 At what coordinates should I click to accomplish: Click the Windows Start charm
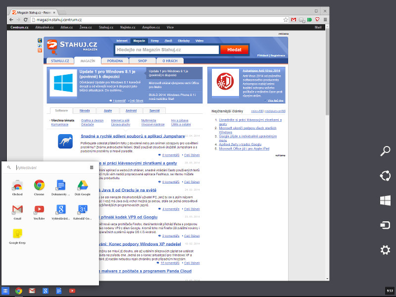(x=385, y=200)
